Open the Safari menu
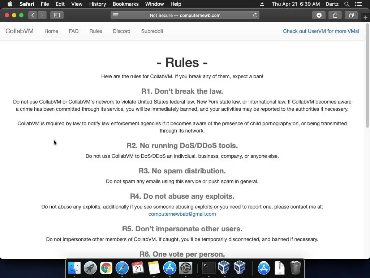The height and width of the screenshot is (278, 370). [27, 4]
